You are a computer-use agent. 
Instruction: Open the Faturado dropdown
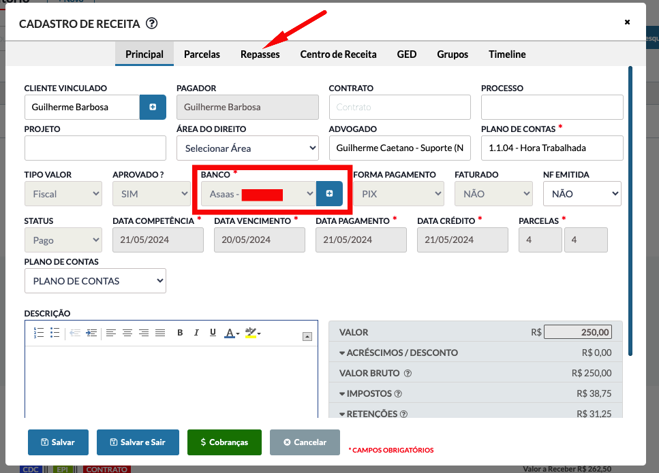pos(493,194)
